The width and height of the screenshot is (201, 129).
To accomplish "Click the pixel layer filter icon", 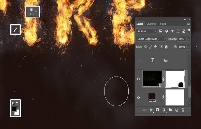I will pyautogui.click(x=161, y=31).
